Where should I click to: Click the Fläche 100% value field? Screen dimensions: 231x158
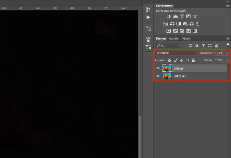click(x=219, y=60)
